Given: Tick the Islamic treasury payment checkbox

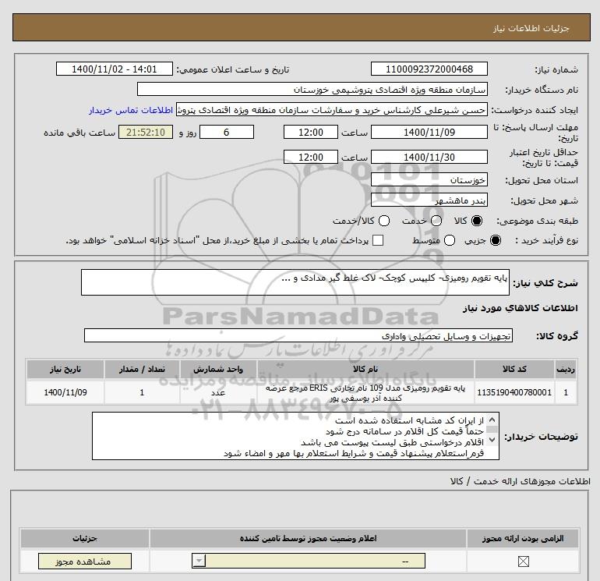Looking at the screenshot, I should (x=378, y=240).
